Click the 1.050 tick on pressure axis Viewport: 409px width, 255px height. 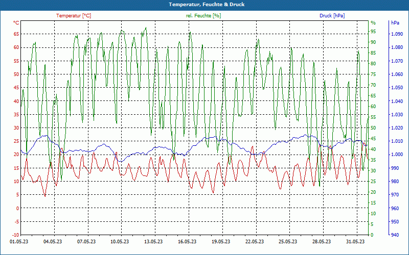tap(397, 87)
